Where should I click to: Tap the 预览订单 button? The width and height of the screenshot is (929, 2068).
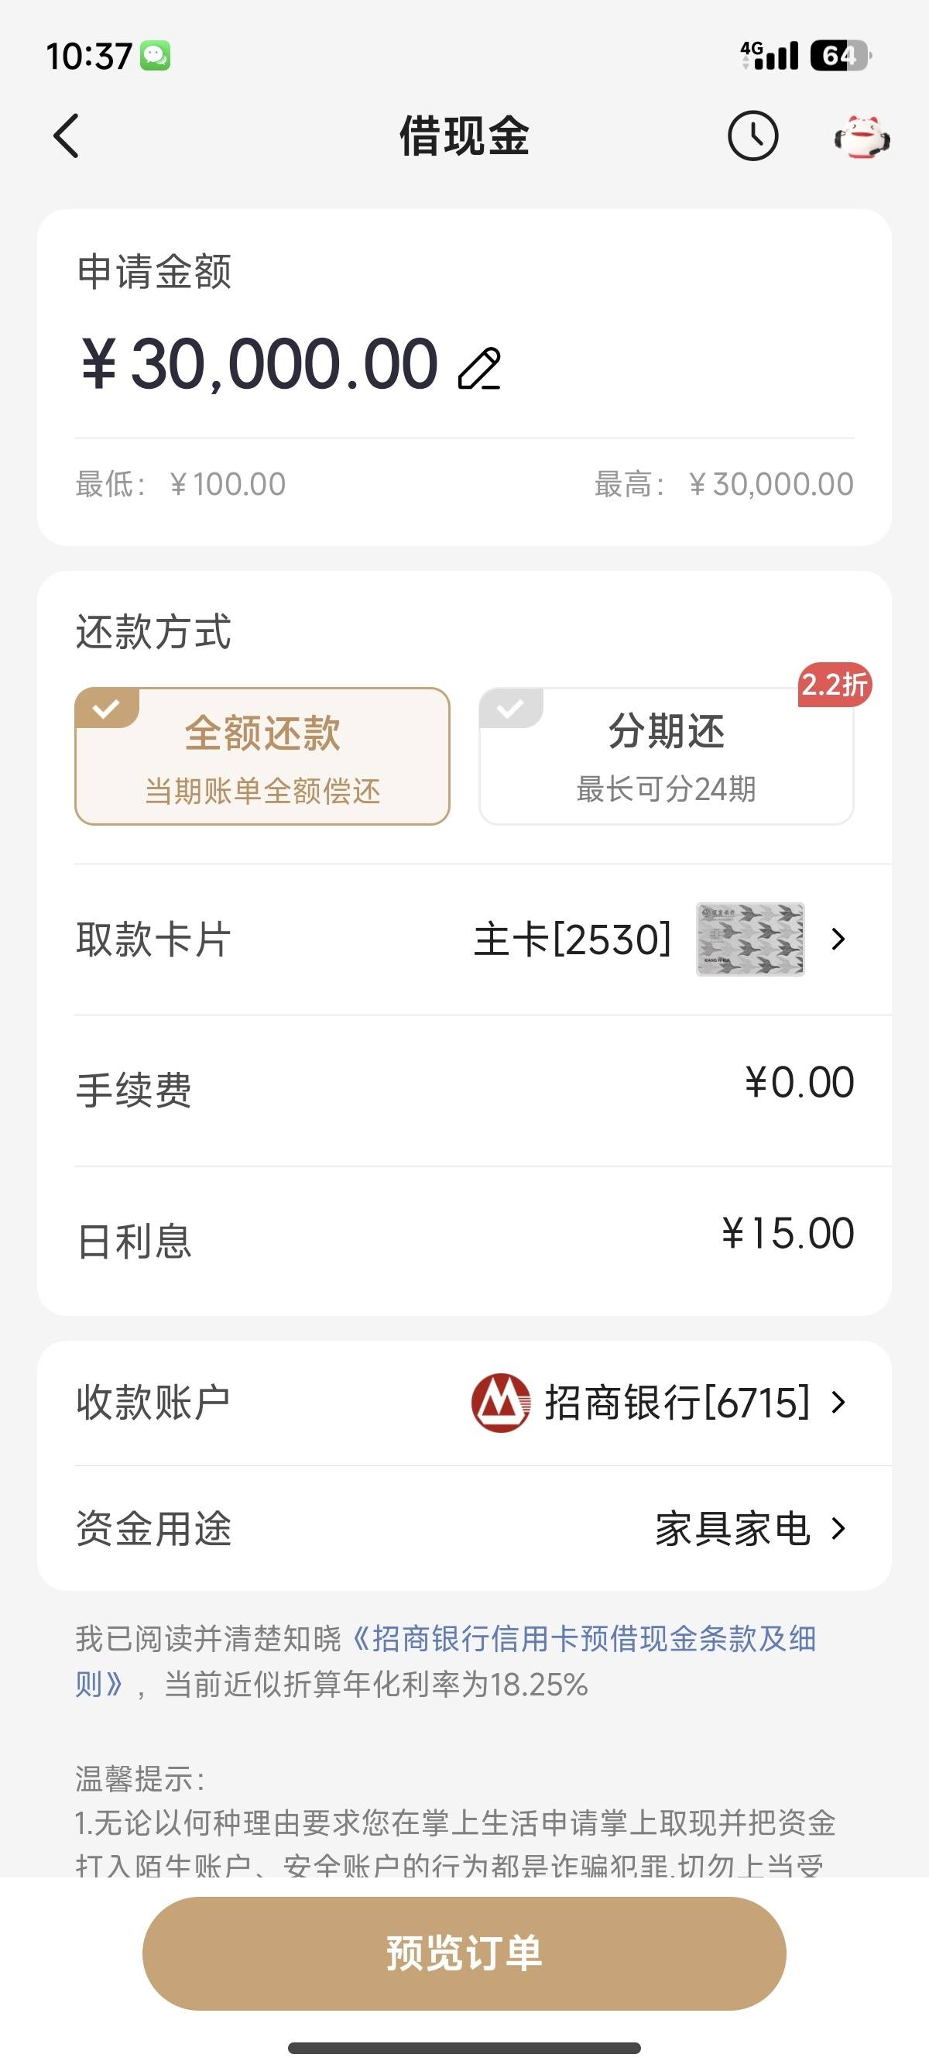tap(464, 1953)
